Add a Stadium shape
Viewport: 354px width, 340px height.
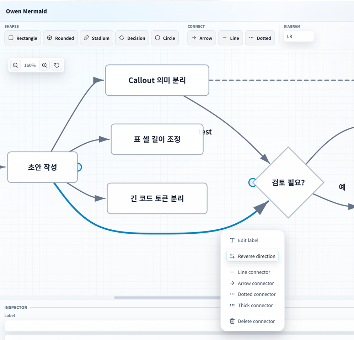[x=96, y=38]
